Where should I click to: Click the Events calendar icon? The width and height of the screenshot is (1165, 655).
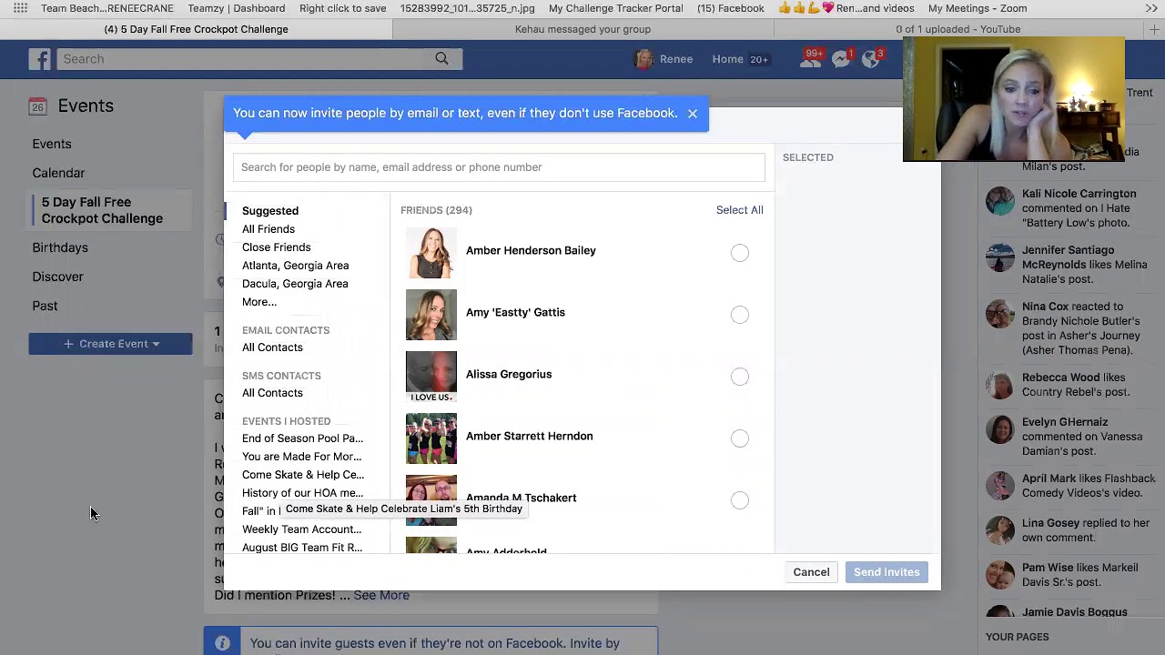(x=37, y=106)
